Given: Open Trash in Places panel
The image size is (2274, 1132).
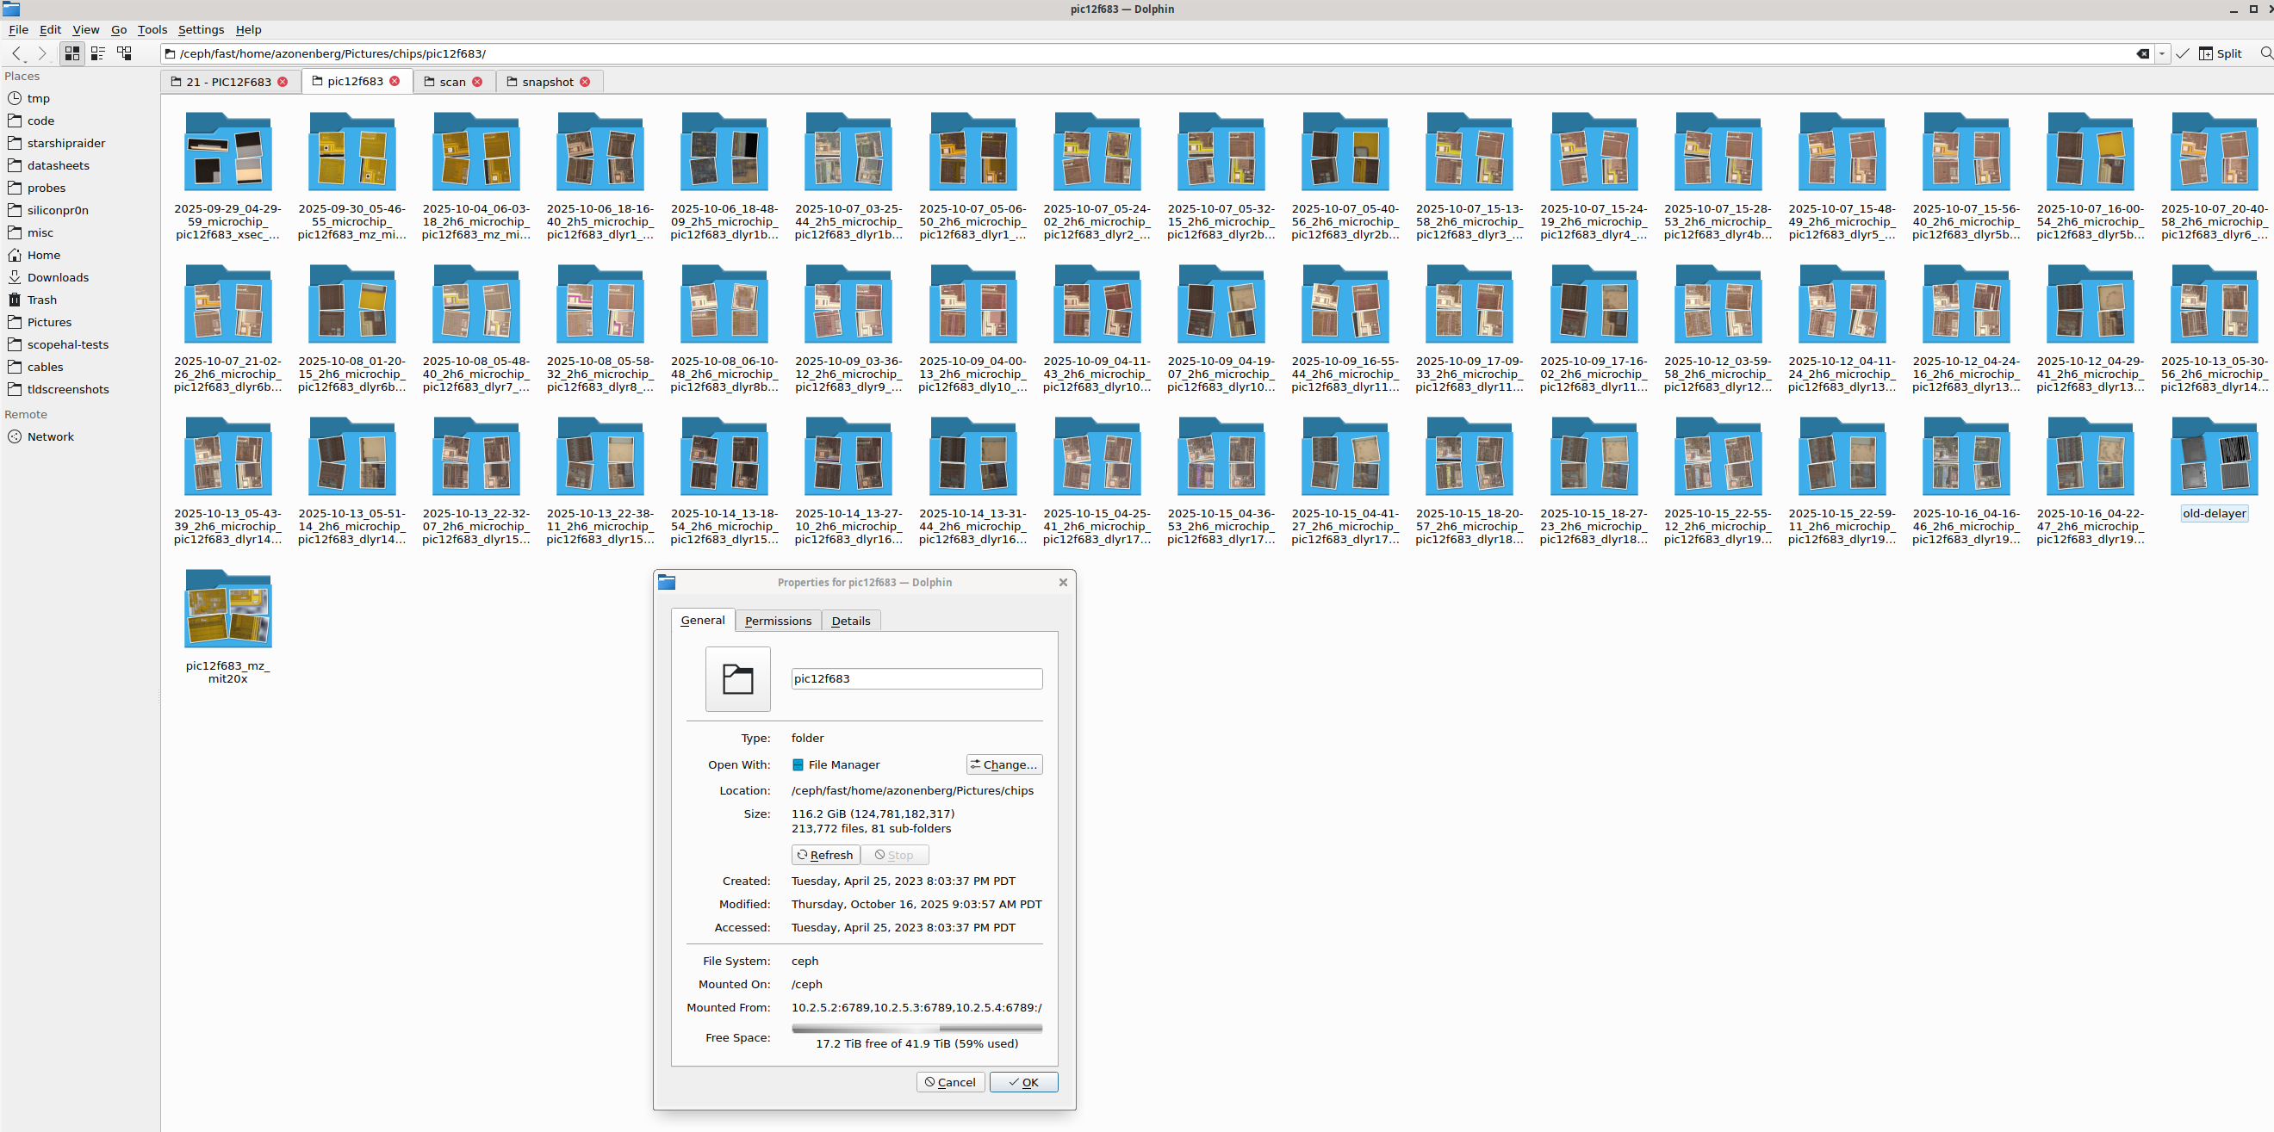Looking at the screenshot, I should 41,300.
